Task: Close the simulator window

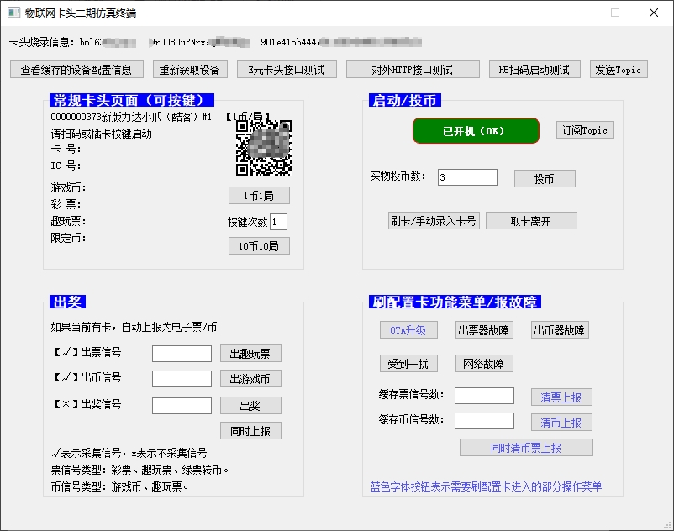Action: [x=654, y=13]
